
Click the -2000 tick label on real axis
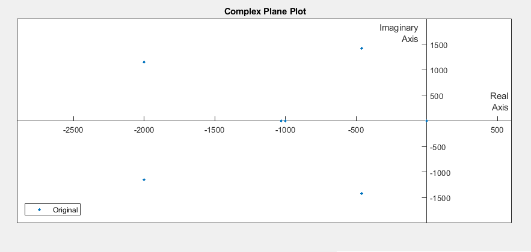tap(144, 130)
